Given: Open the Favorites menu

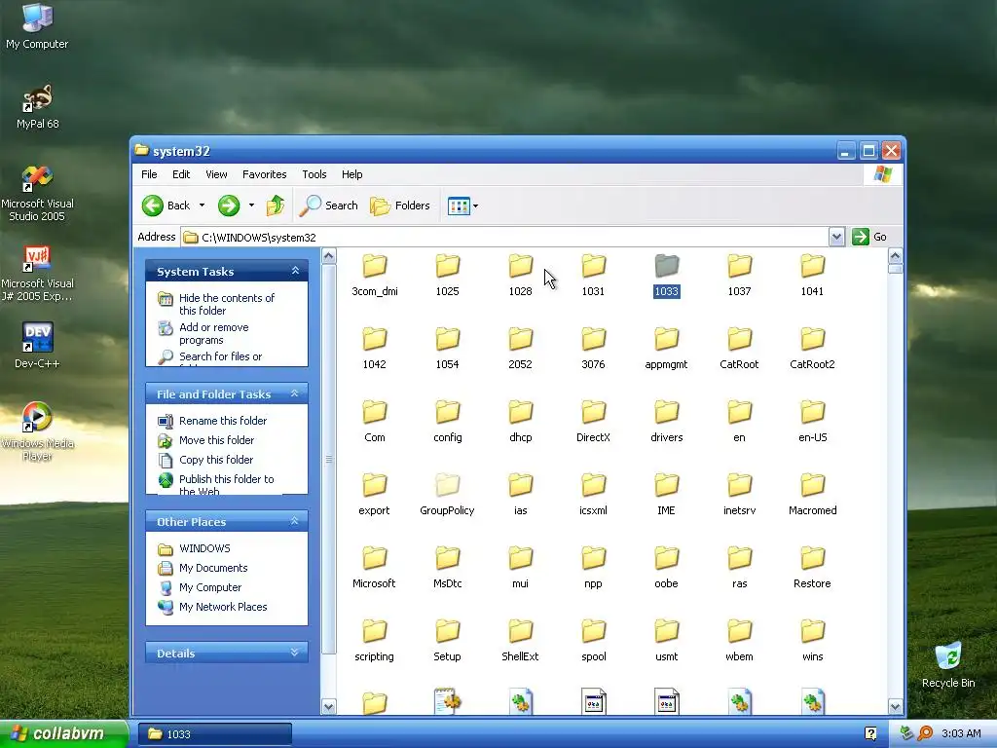Looking at the screenshot, I should point(264,174).
